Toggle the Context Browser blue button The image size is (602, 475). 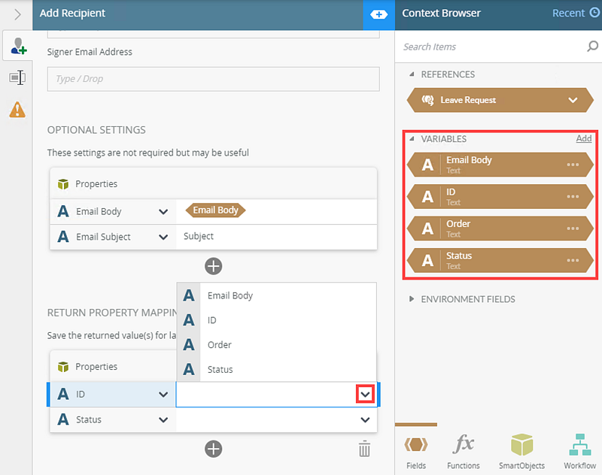pyautogui.click(x=379, y=14)
